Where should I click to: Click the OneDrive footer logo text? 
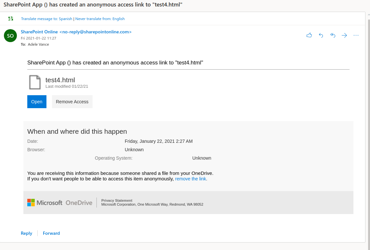(79, 202)
